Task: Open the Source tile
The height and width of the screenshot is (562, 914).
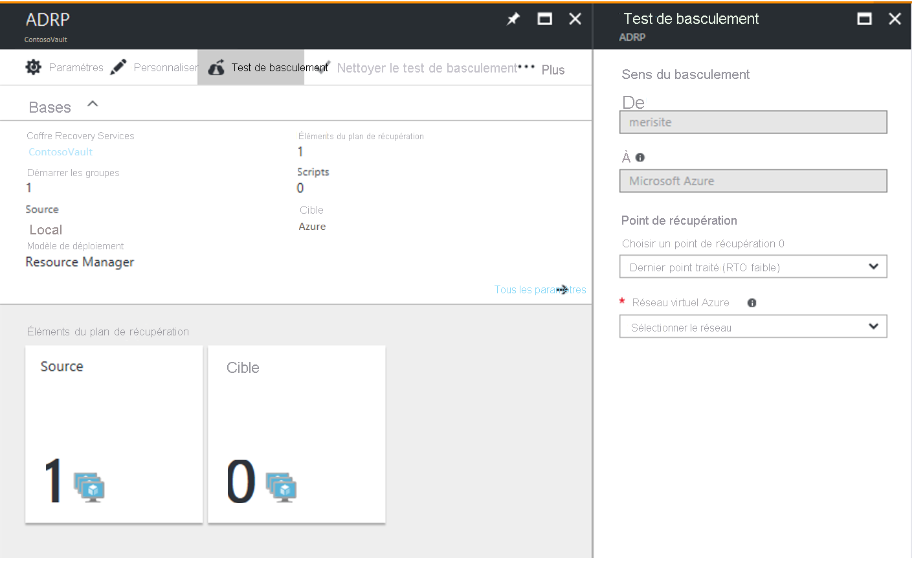Action: coord(114,434)
